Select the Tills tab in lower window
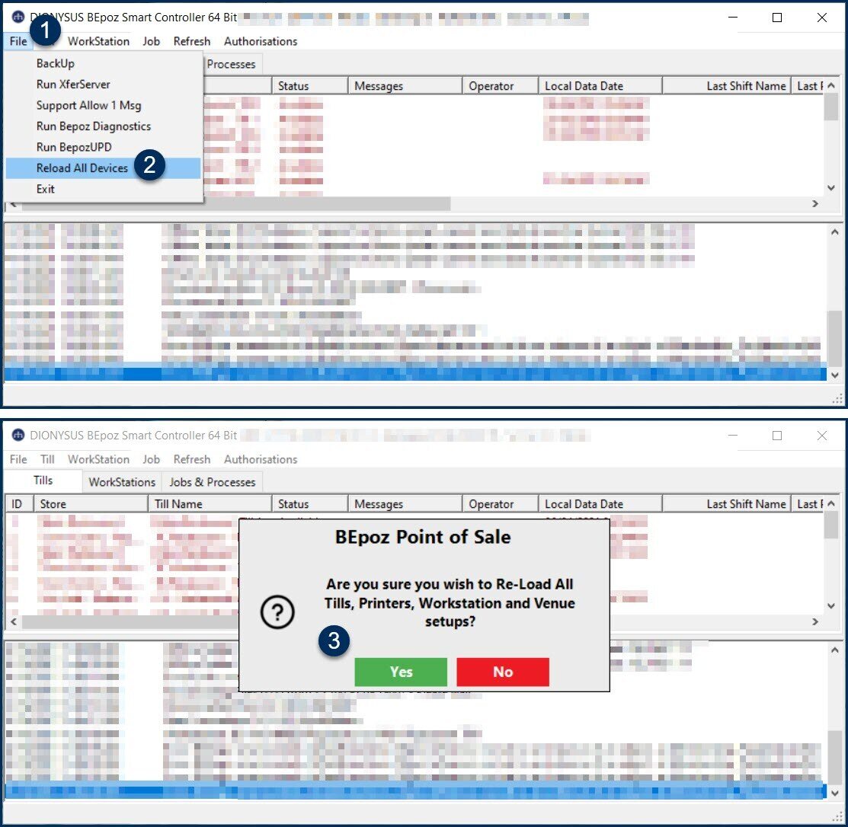Image resolution: width=848 pixels, height=827 pixels. tap(43, 481)
